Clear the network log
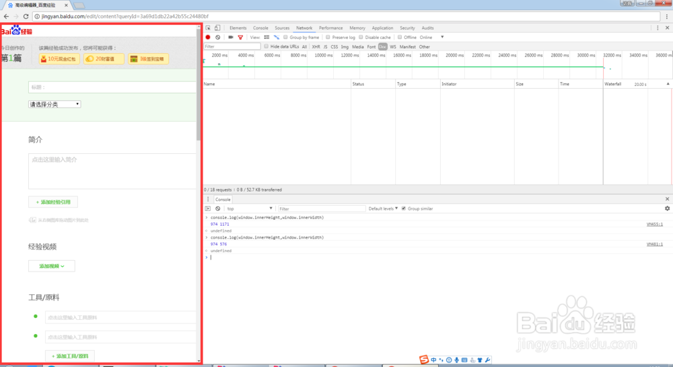 point(218,37)
